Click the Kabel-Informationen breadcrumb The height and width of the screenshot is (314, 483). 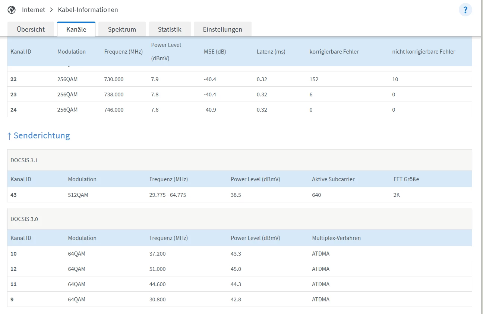click(88, 10)
